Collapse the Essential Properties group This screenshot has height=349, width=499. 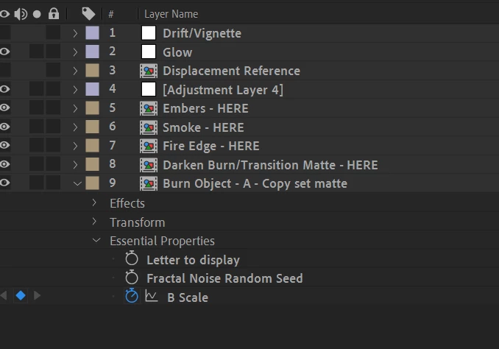[x=96, y=241]
